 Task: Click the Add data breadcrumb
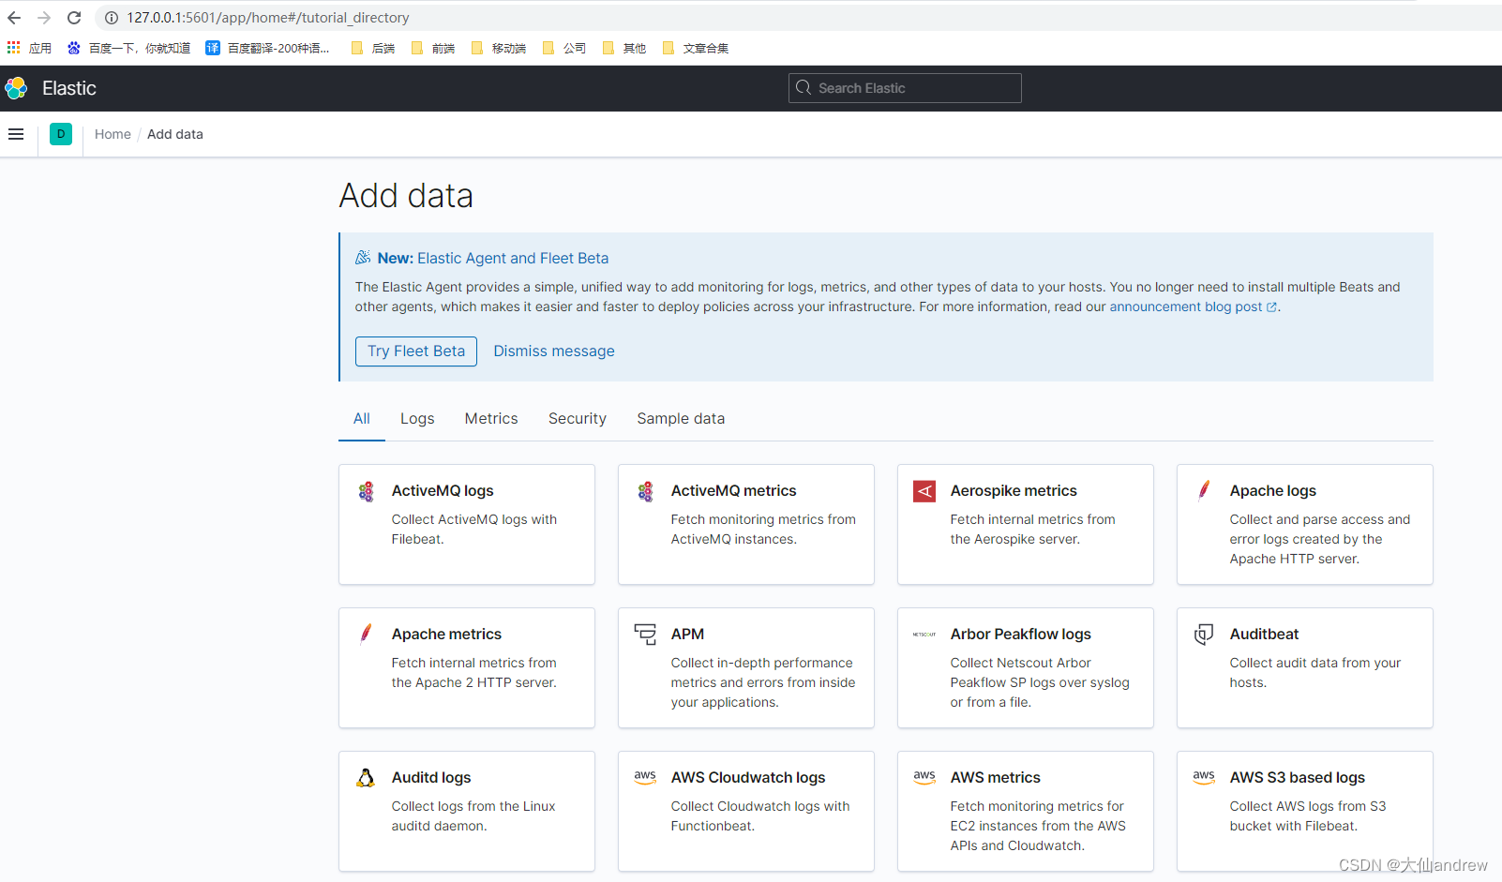click(175, 134)
